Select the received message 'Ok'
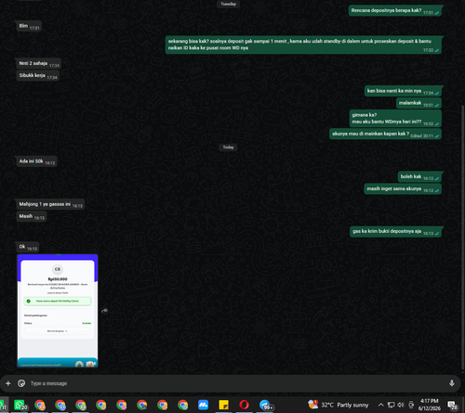The height and width of the screenshot is (413, 465). click(x=28, y=247)
